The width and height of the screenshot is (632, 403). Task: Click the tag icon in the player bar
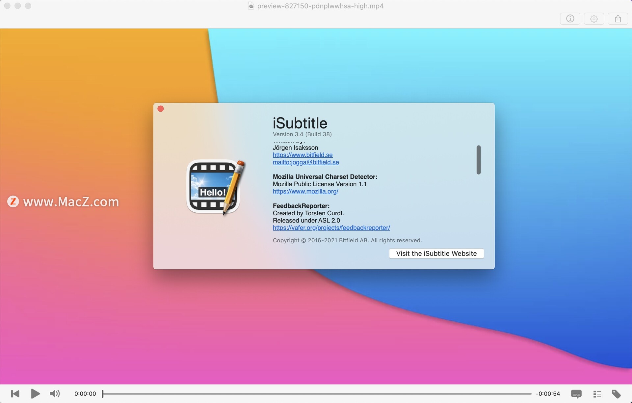616,394
